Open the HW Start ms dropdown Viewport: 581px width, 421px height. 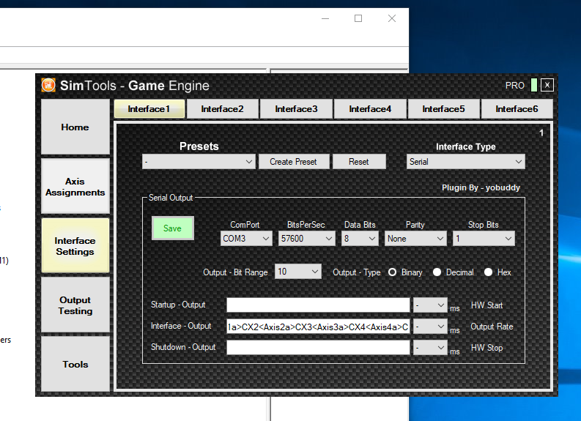tap(430, 305)
